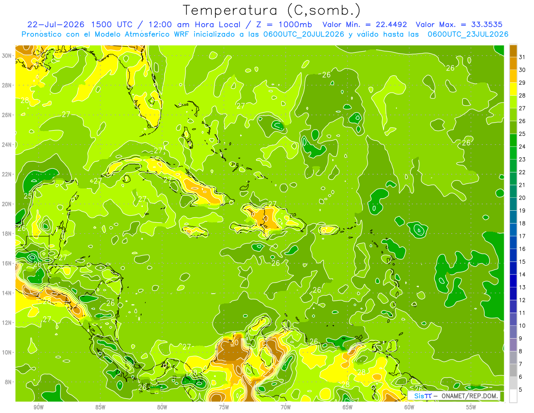The width and height of the screenshot is (534, 413).
Task: Click the 10N latitude axis label
Action: (7, 352)
